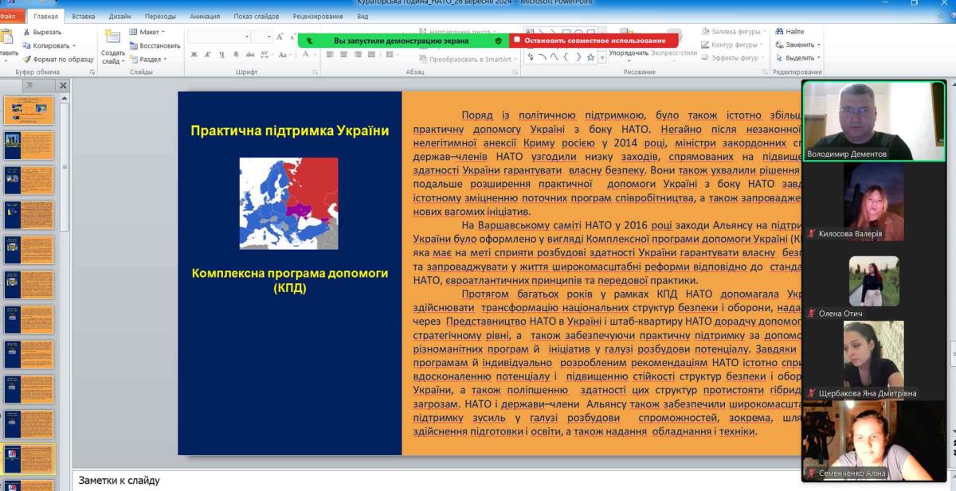
Task: Apply underline with the Ч icon
Action: tap(221, 55)
